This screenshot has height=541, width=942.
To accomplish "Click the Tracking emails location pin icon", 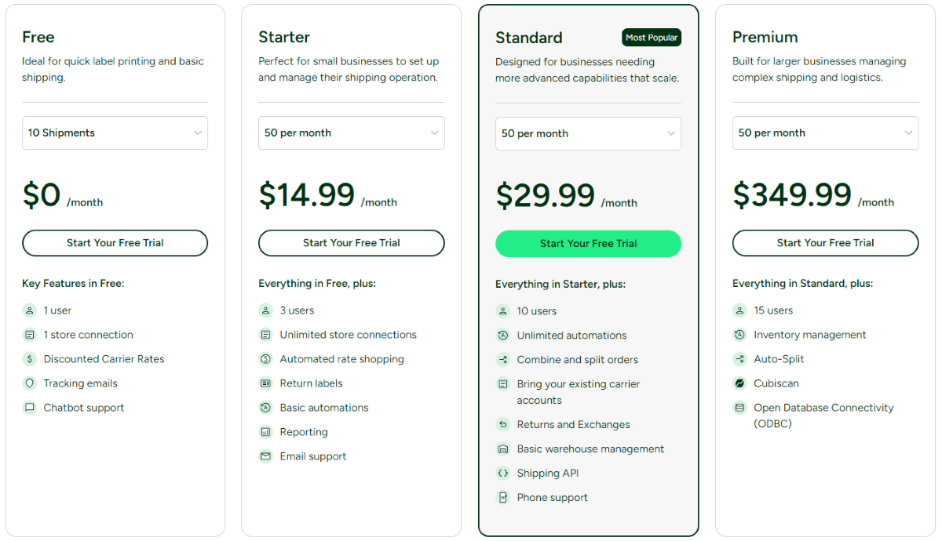I will [x=30, y=383].
